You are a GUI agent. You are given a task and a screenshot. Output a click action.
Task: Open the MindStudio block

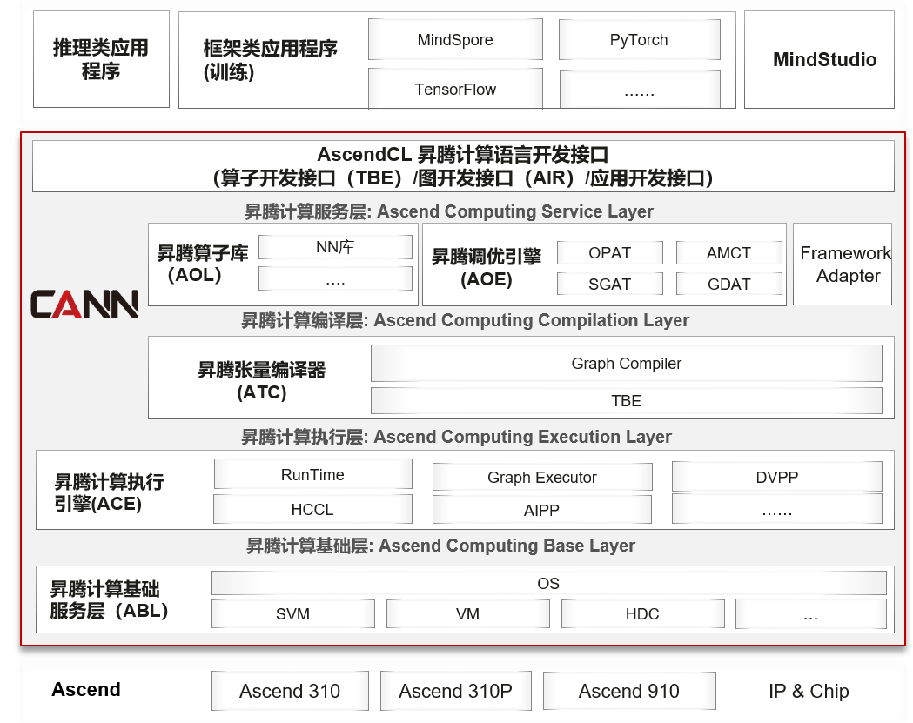point(819,59)
